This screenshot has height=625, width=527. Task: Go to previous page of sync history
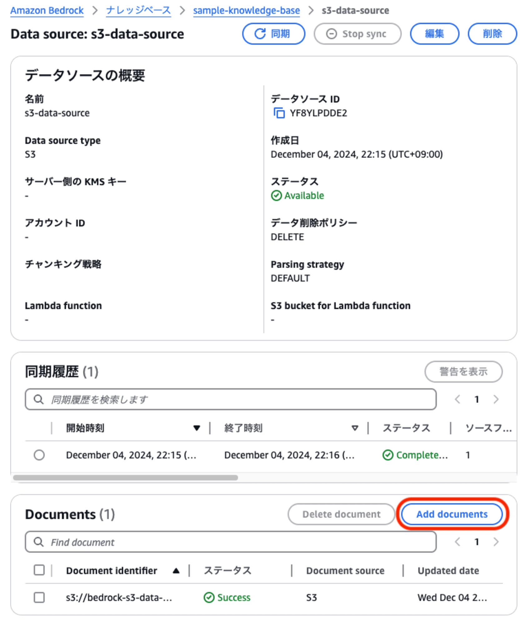tap(457, 399)
